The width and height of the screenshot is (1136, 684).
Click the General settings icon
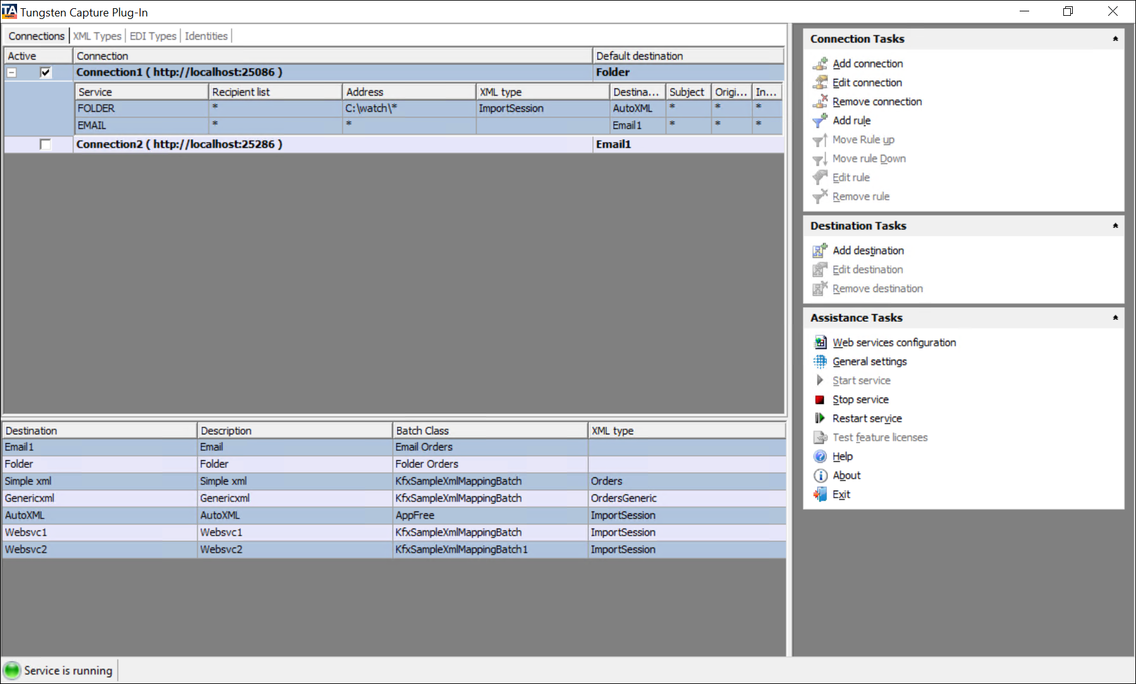click(820, 362)
